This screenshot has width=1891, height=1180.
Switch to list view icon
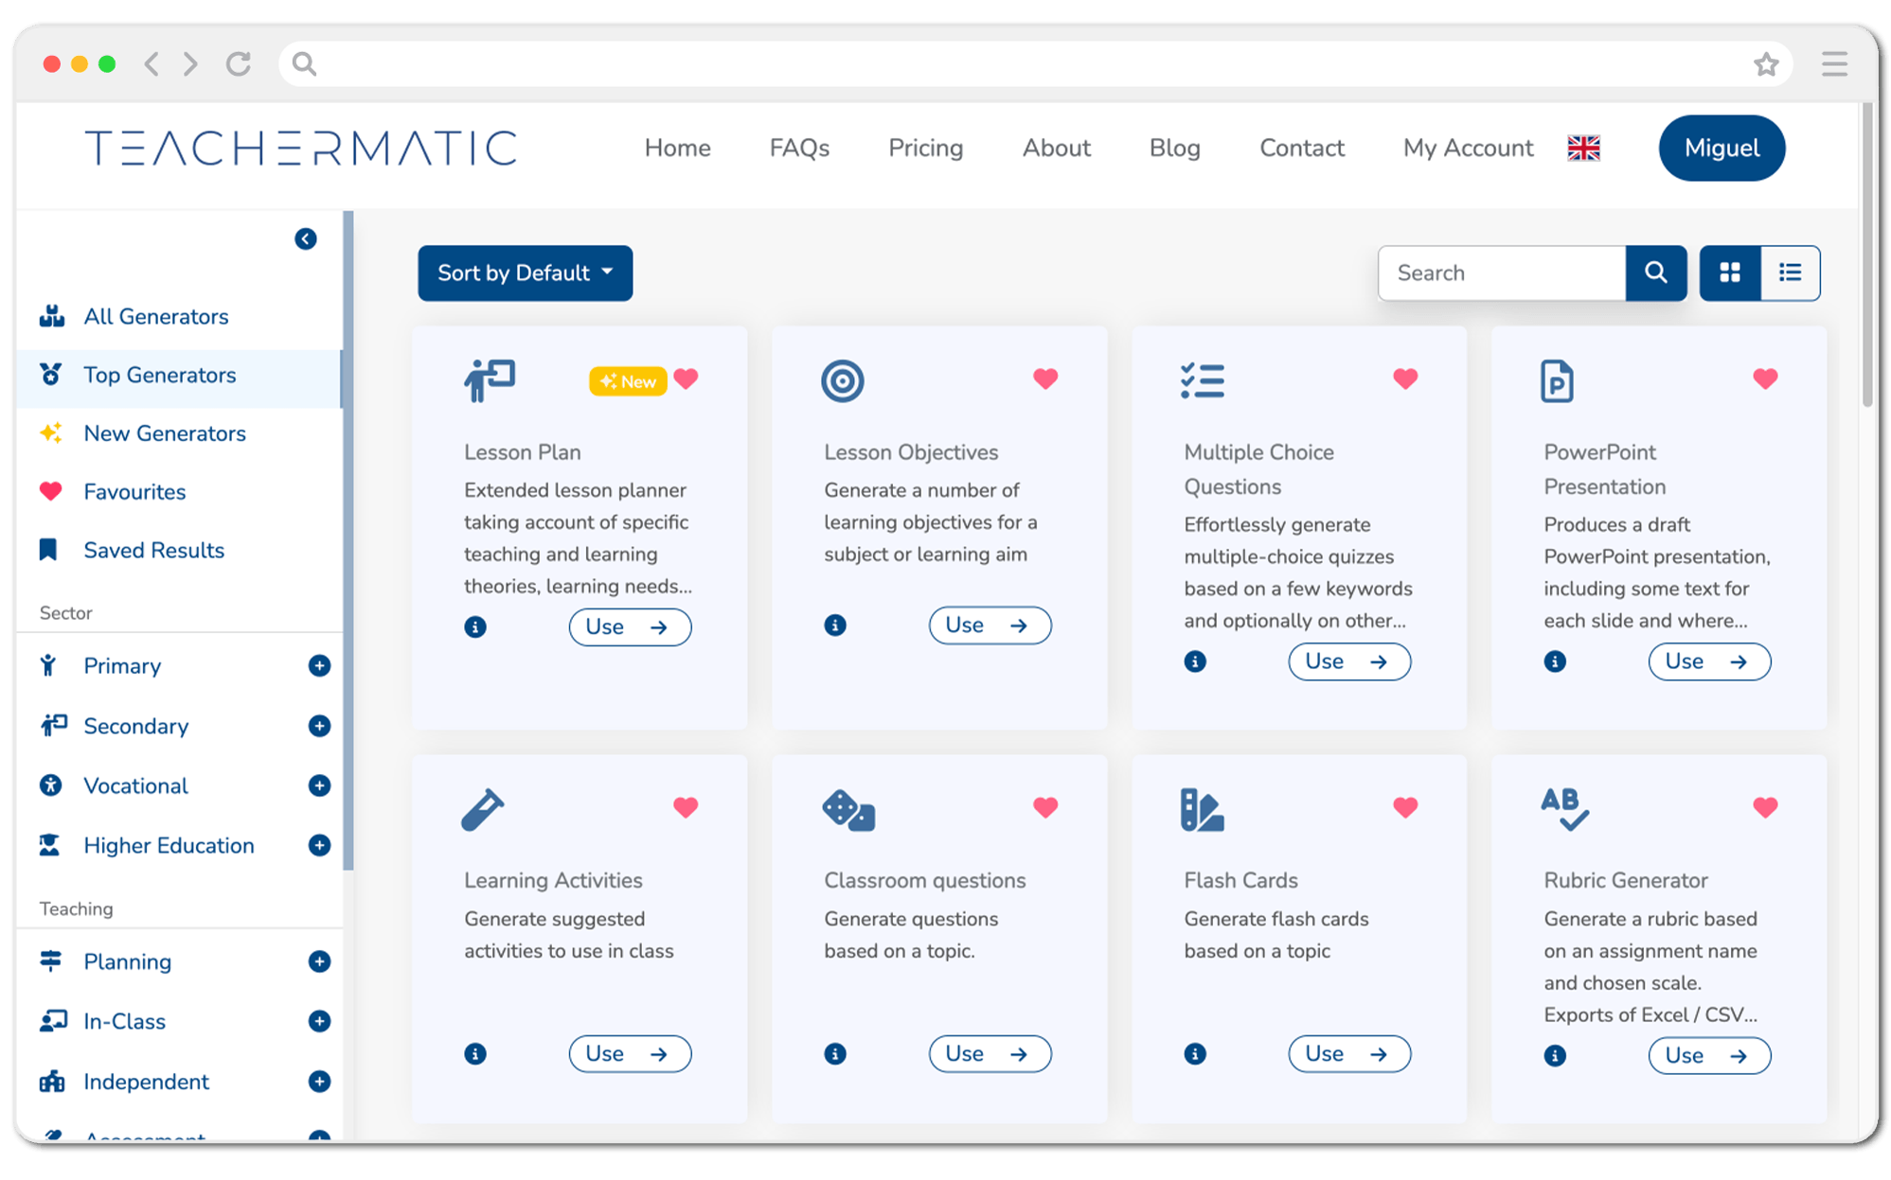pos(1790,273)
